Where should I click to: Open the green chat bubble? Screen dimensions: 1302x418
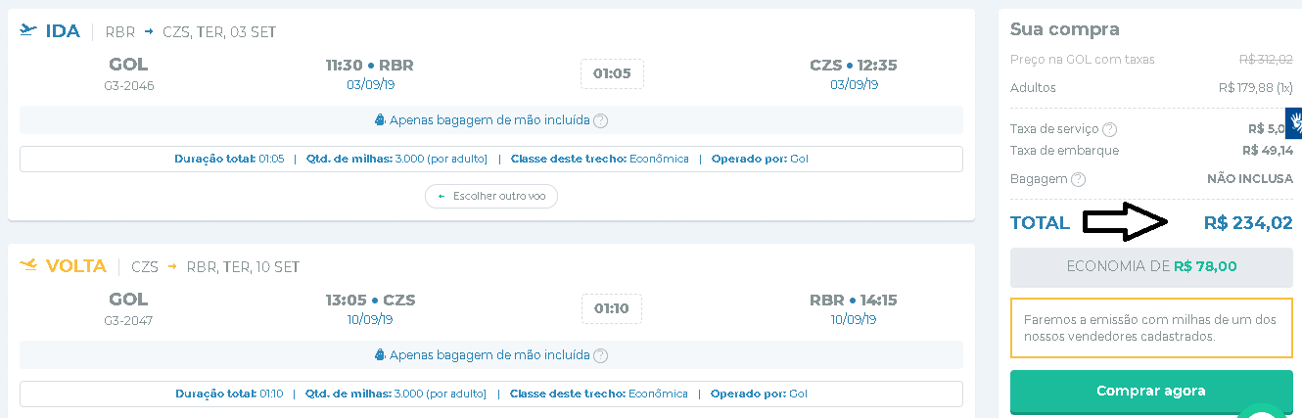tap(1263, 409)
